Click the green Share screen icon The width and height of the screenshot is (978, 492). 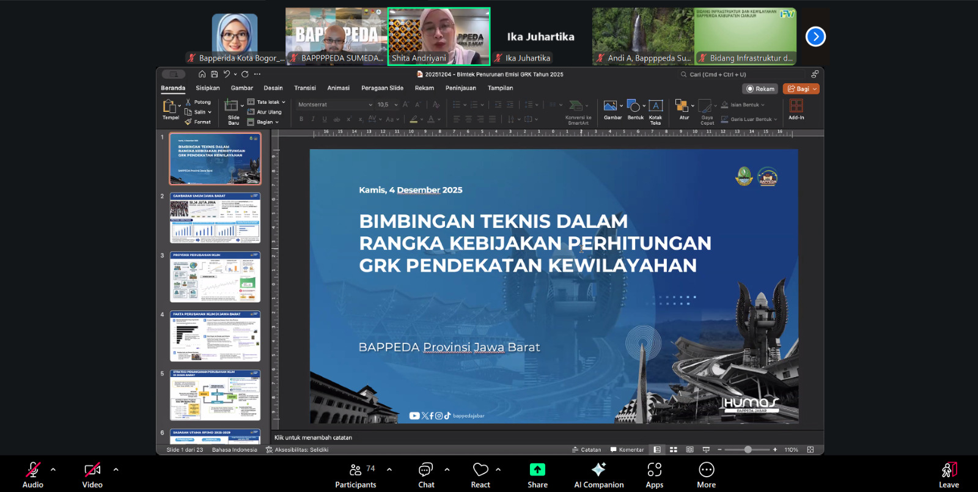pyautogui.click(x=537, y=469)
